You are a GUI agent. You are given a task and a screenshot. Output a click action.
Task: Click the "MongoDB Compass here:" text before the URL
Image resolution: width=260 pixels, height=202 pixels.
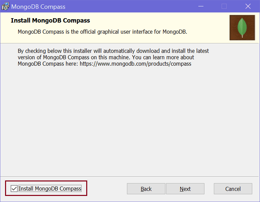tap(48, 64)
